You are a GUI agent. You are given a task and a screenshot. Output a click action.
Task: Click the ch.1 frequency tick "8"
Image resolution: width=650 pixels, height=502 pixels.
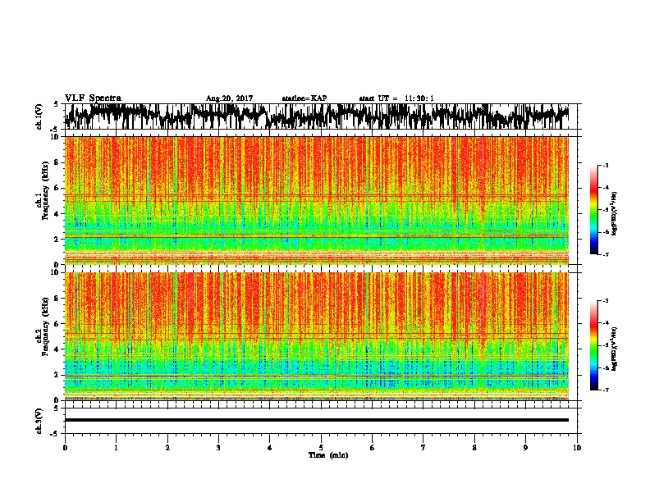(x=57, y=162)
